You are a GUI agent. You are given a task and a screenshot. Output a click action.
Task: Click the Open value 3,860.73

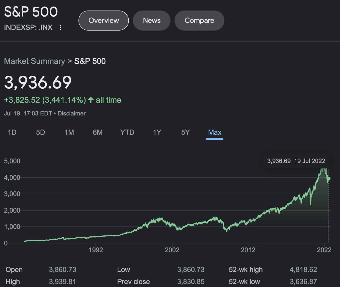point(63,270)
